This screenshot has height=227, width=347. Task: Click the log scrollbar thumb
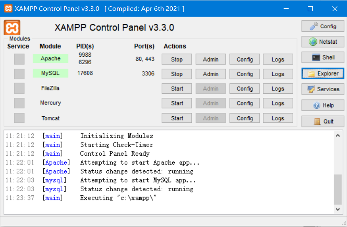click(x=338, y=190)
